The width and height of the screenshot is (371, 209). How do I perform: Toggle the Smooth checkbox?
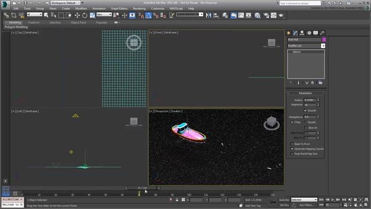305,110
